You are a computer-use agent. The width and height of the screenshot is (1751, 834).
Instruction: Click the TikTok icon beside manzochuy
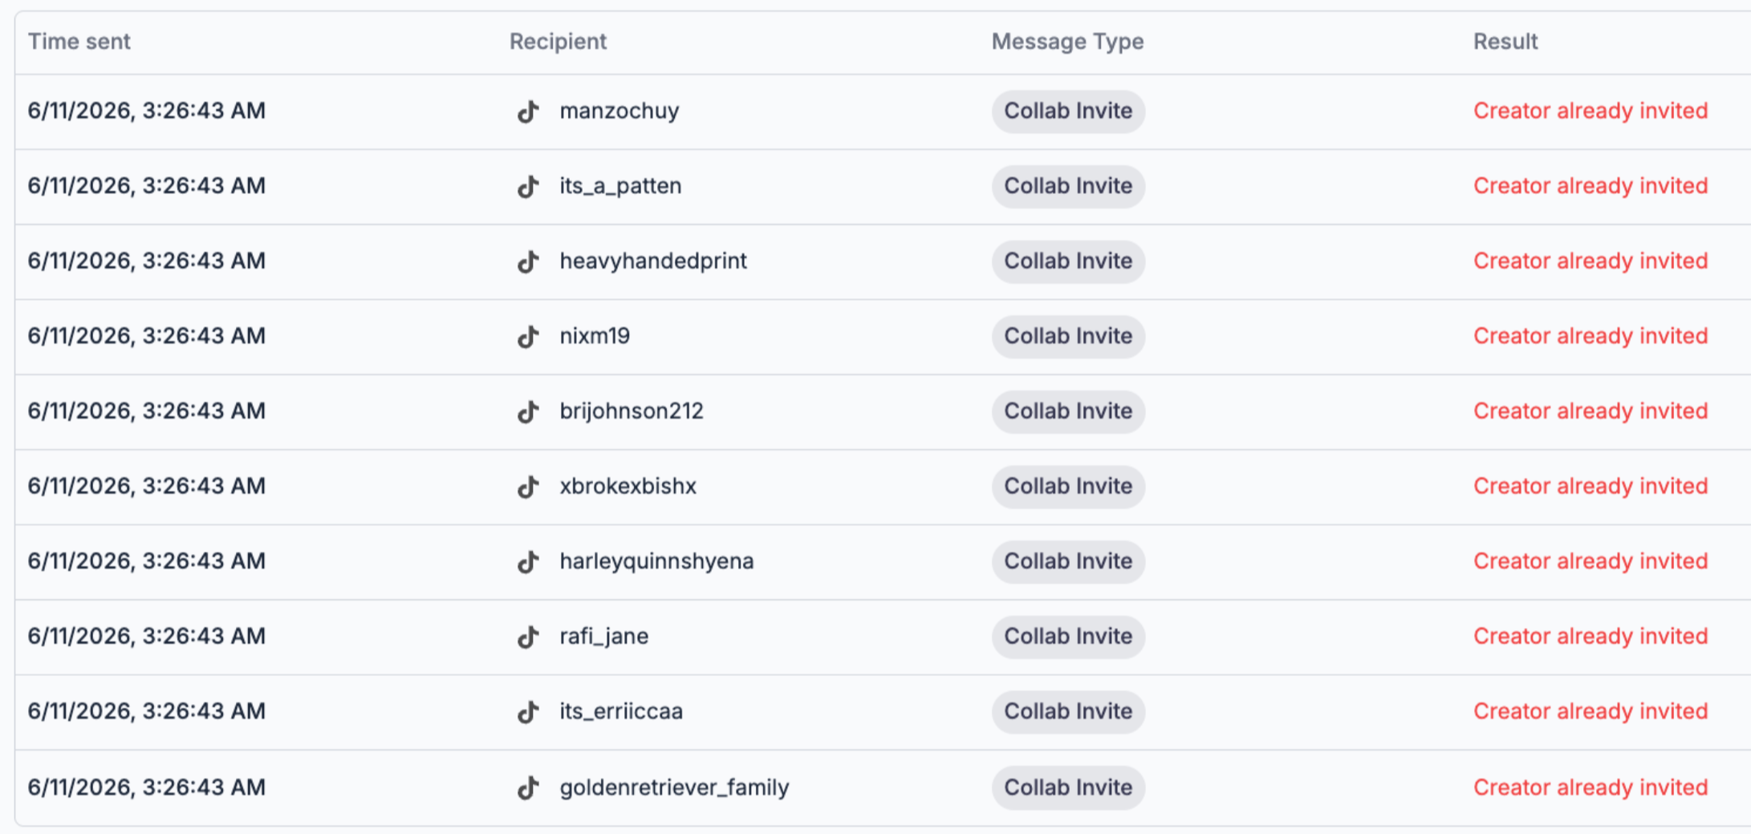point(527,111)
